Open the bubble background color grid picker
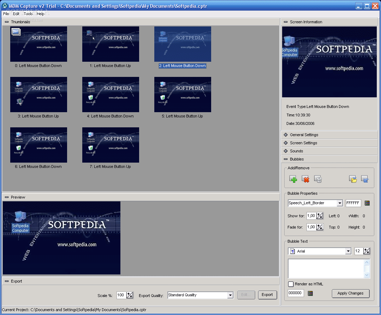Viewport: 381px width, 315px height. click(367, 203)
